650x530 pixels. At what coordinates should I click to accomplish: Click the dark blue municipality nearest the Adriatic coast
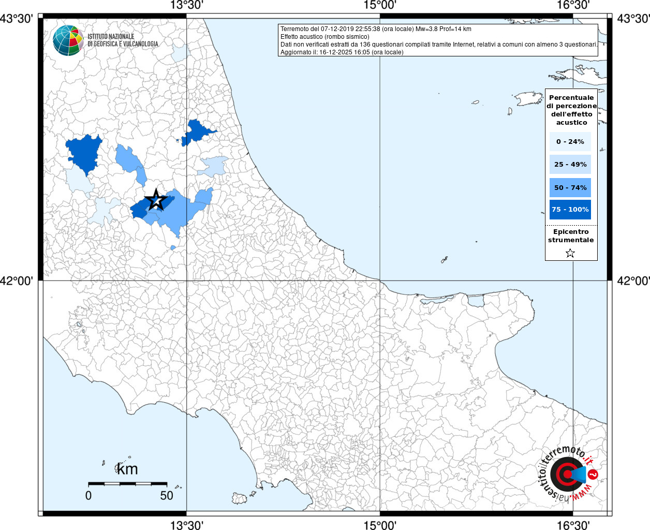[197, 132]
